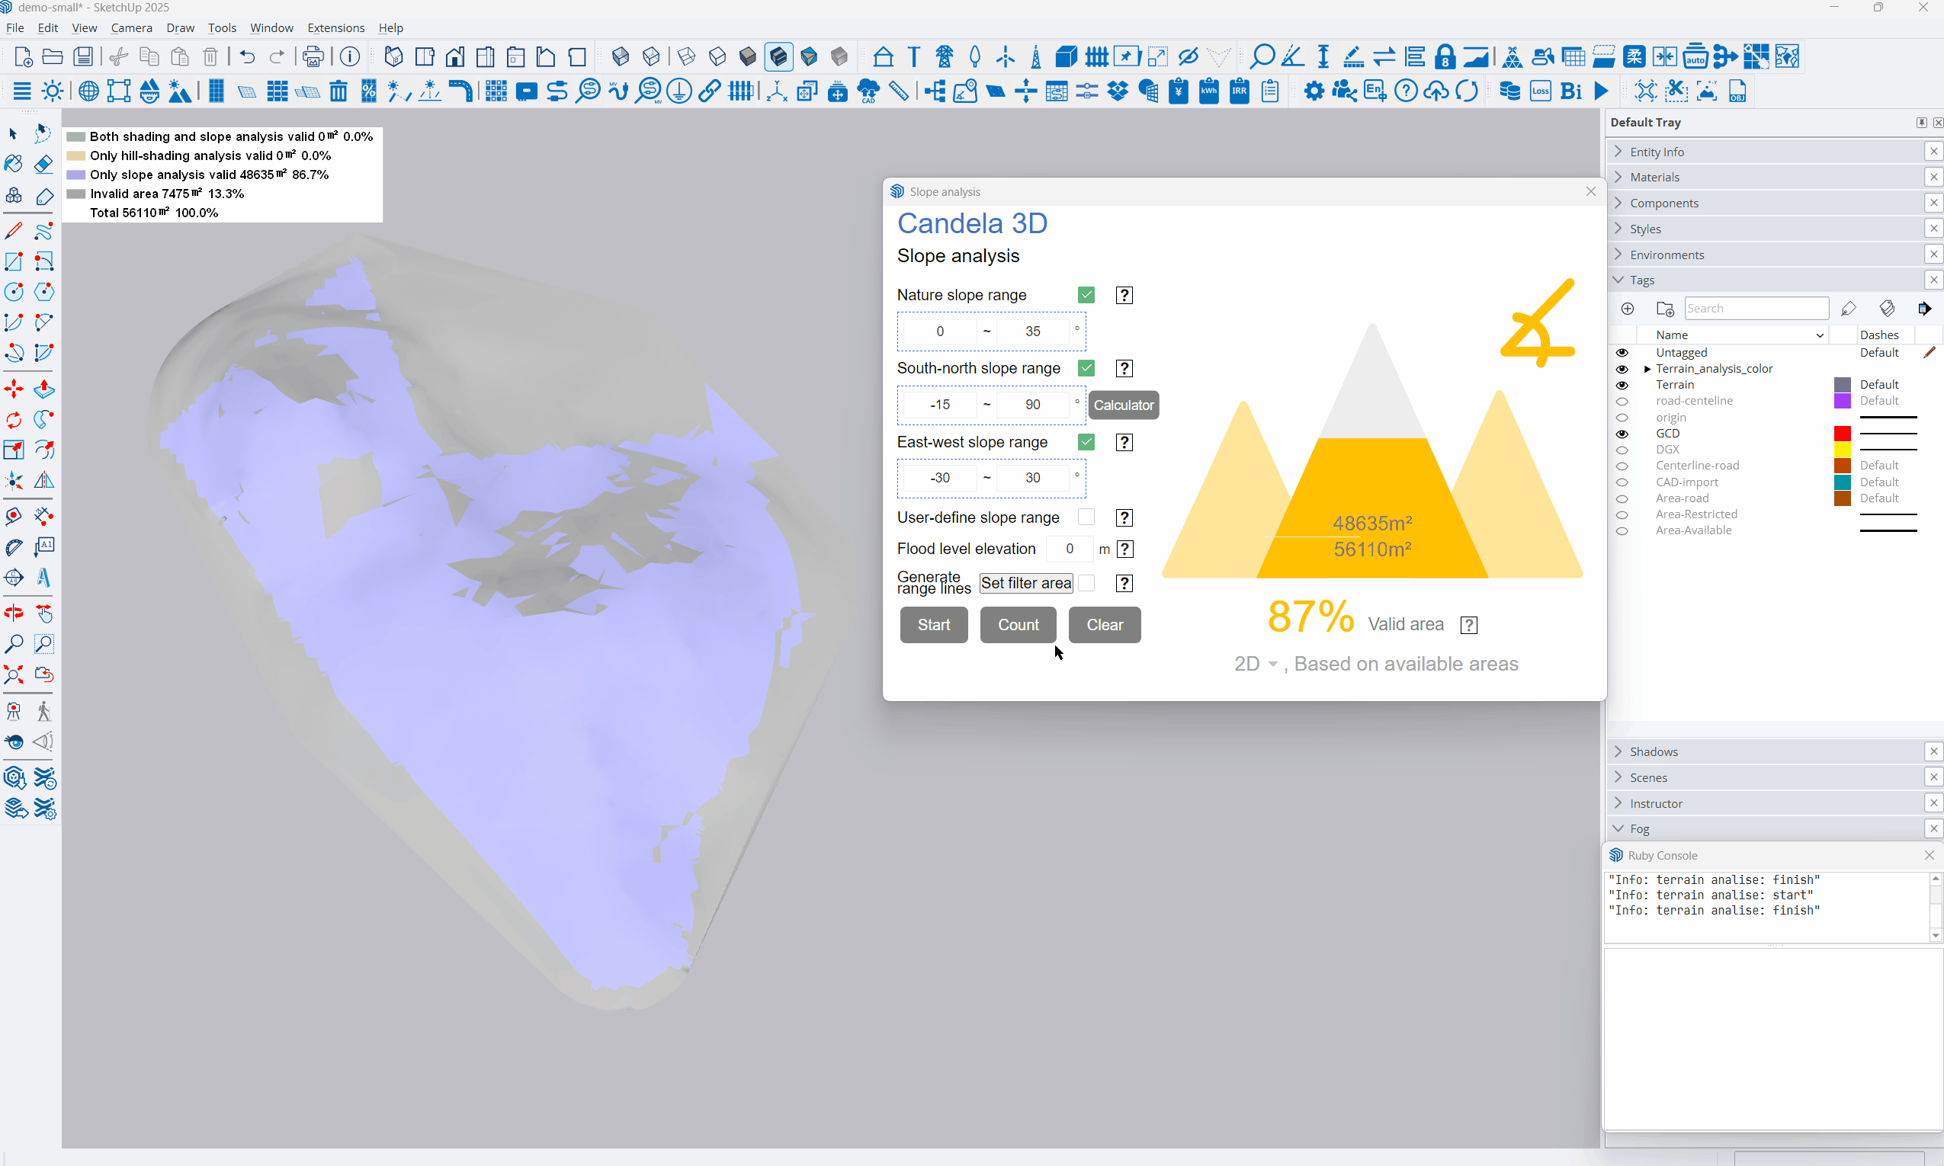The image size is (1944, 1166).
Task: Hide the Terrain tag
Action: click(x=1622, y=385)
